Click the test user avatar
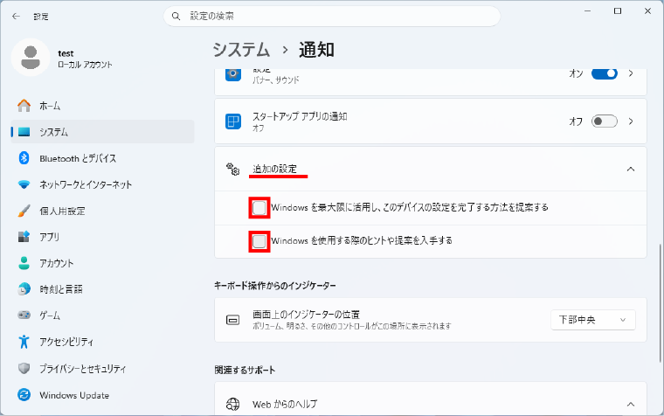The image size is (664, 416). (31, 58)
